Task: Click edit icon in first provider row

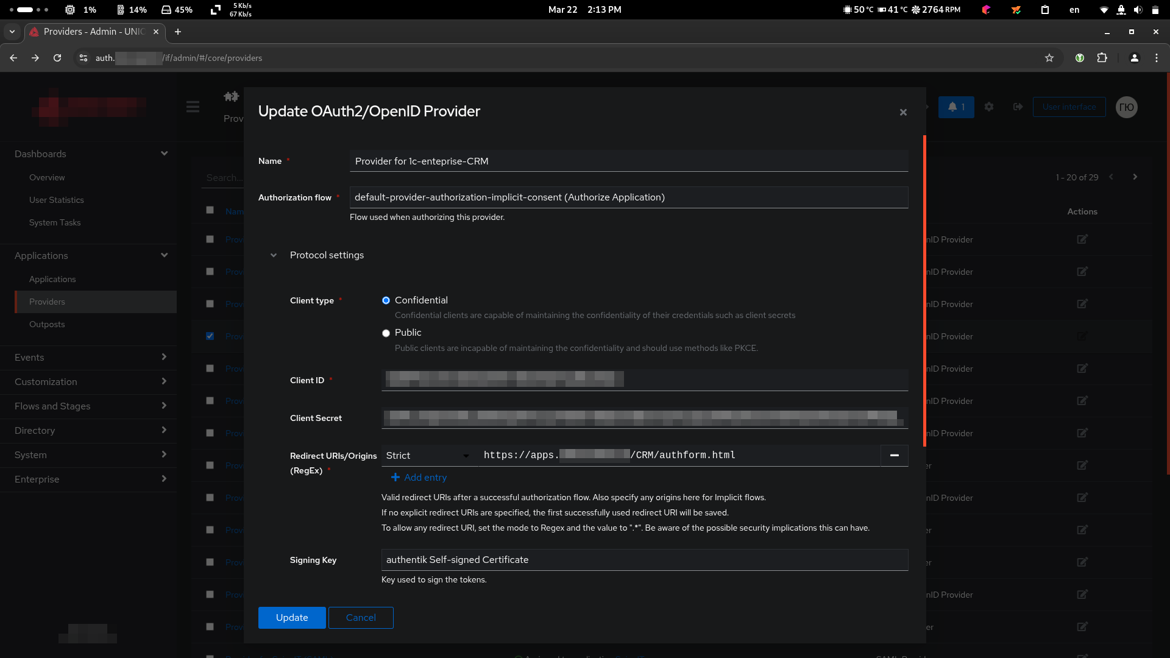Action: pos(1082,239)
